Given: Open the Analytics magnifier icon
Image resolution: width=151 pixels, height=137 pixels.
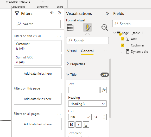Looking at the screenshot, I should [x=105, y=27].
